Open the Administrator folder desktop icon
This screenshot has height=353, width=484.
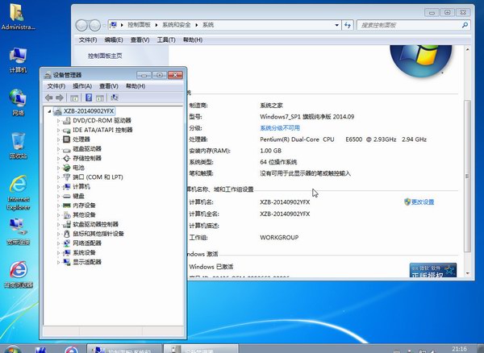19,16
